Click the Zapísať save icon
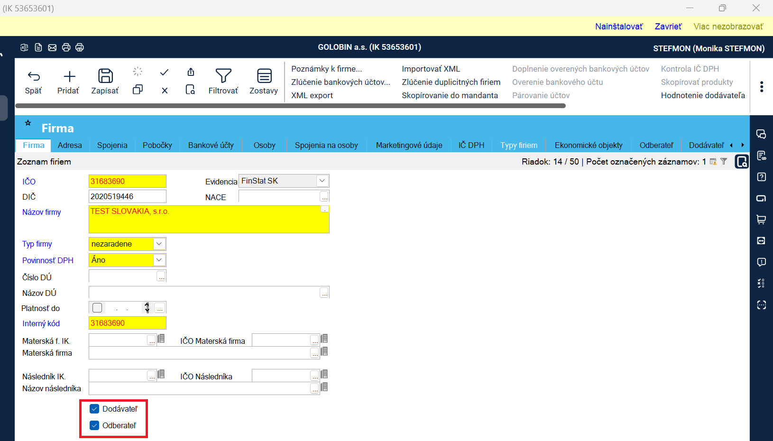The height and width of the screenshot is (441, 773). pos(105,76)
